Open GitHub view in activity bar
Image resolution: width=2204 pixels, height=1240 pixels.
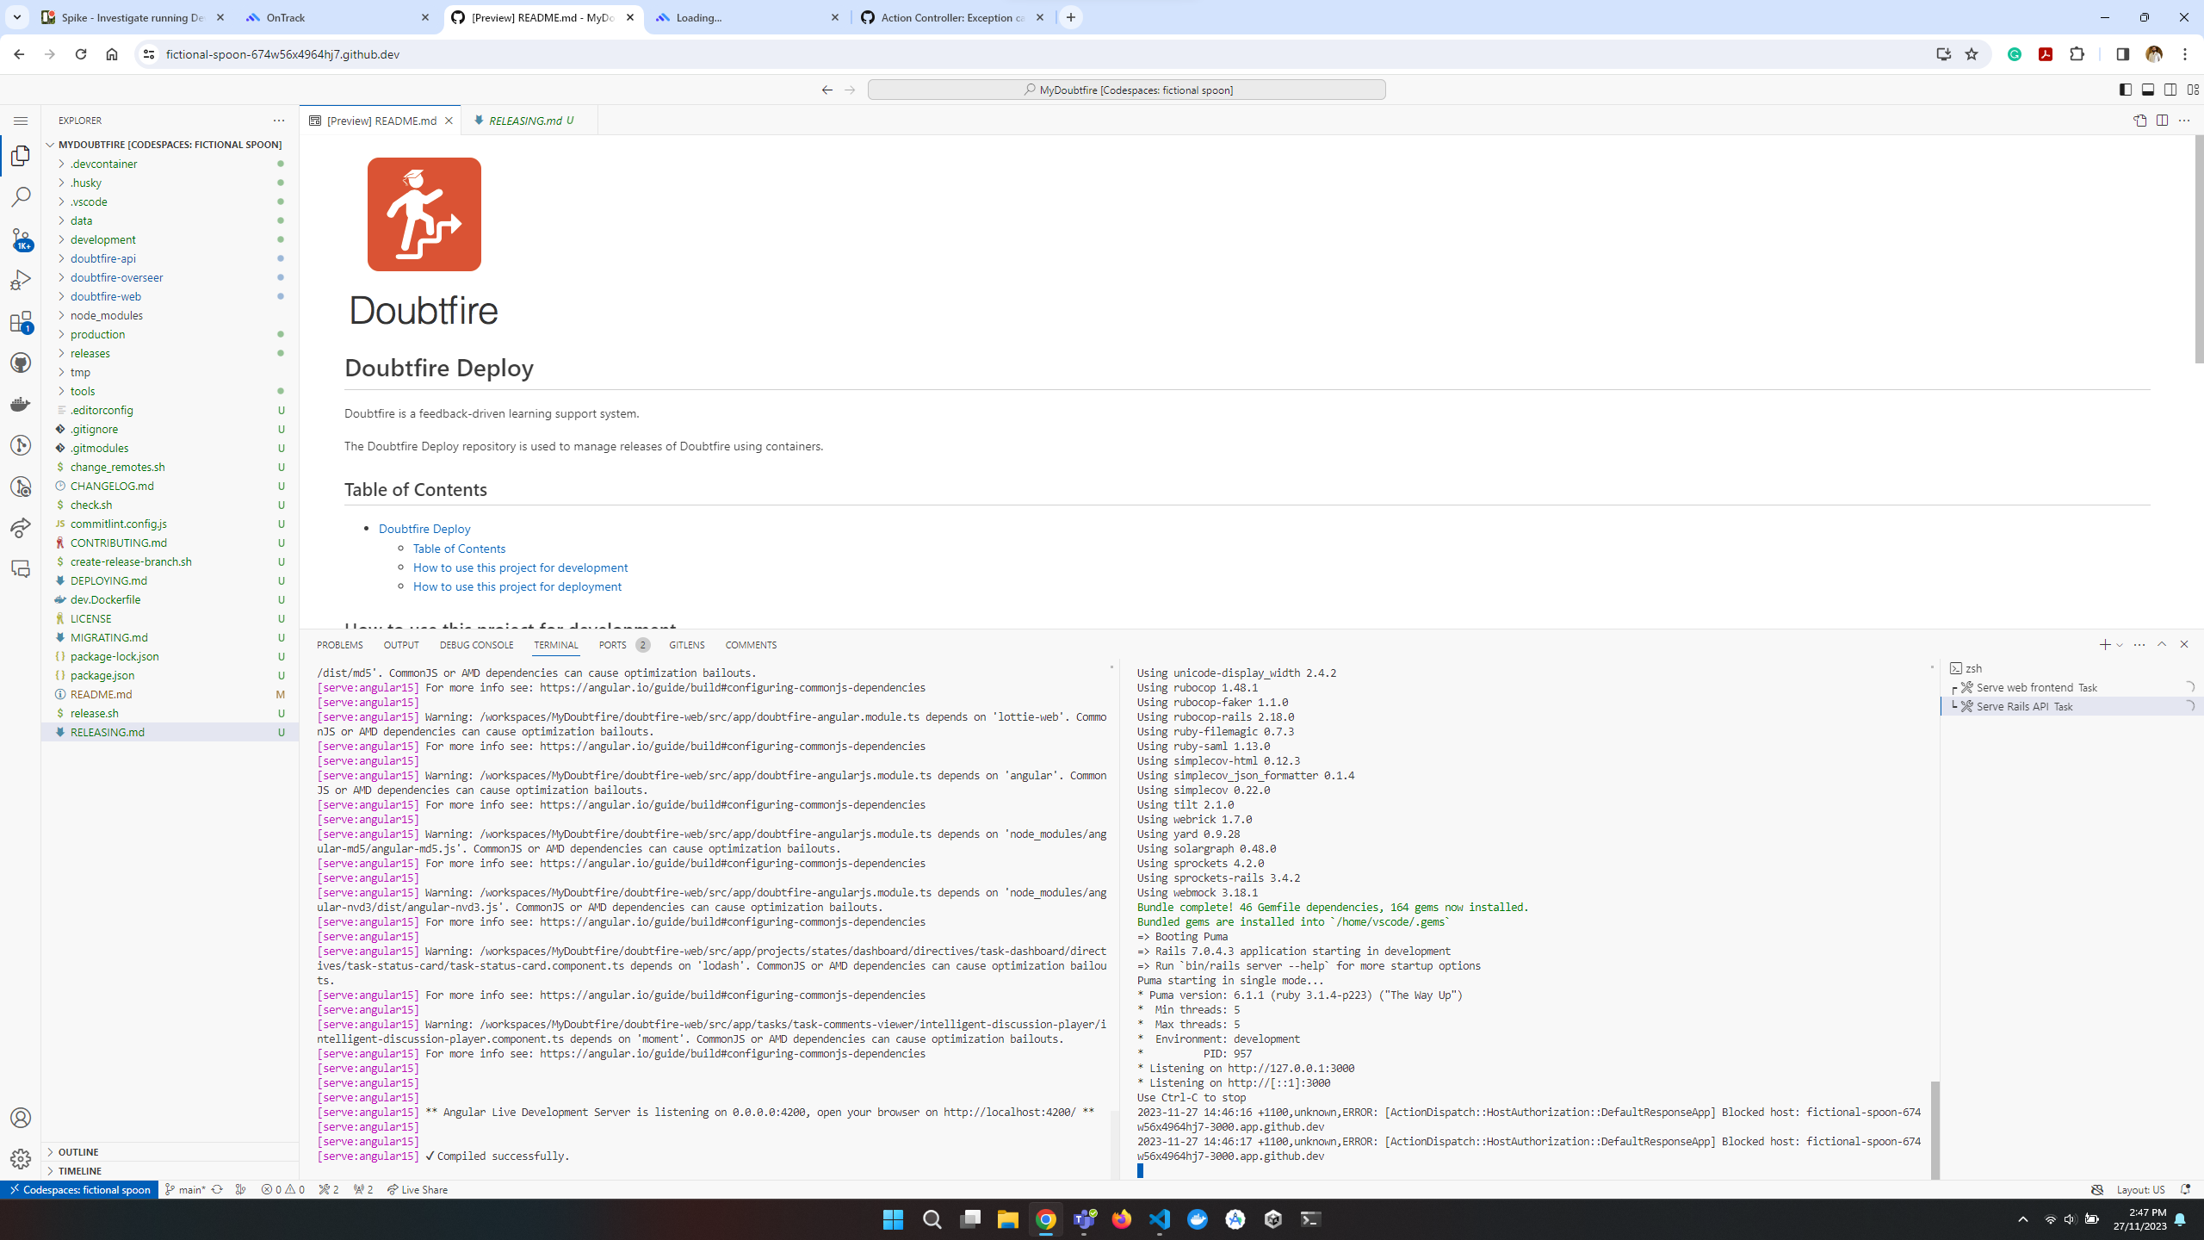(x=21, y=363)
